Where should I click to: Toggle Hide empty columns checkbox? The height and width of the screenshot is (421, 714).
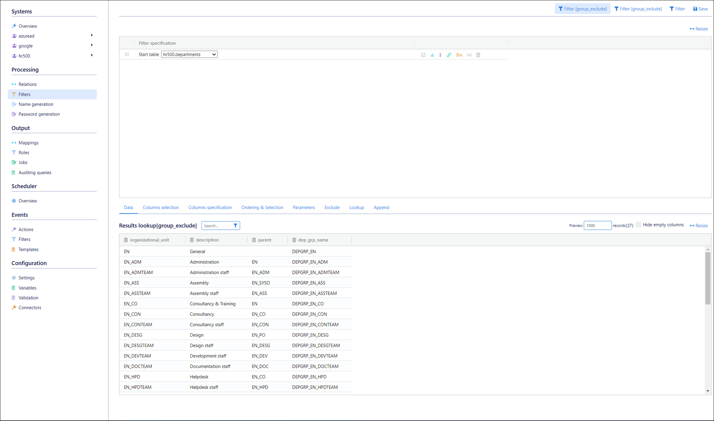pyautogui.click(x=639, y=225)
